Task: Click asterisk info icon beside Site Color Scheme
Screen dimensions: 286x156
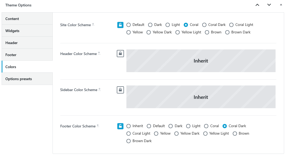Action: click(x=93, y=24)
